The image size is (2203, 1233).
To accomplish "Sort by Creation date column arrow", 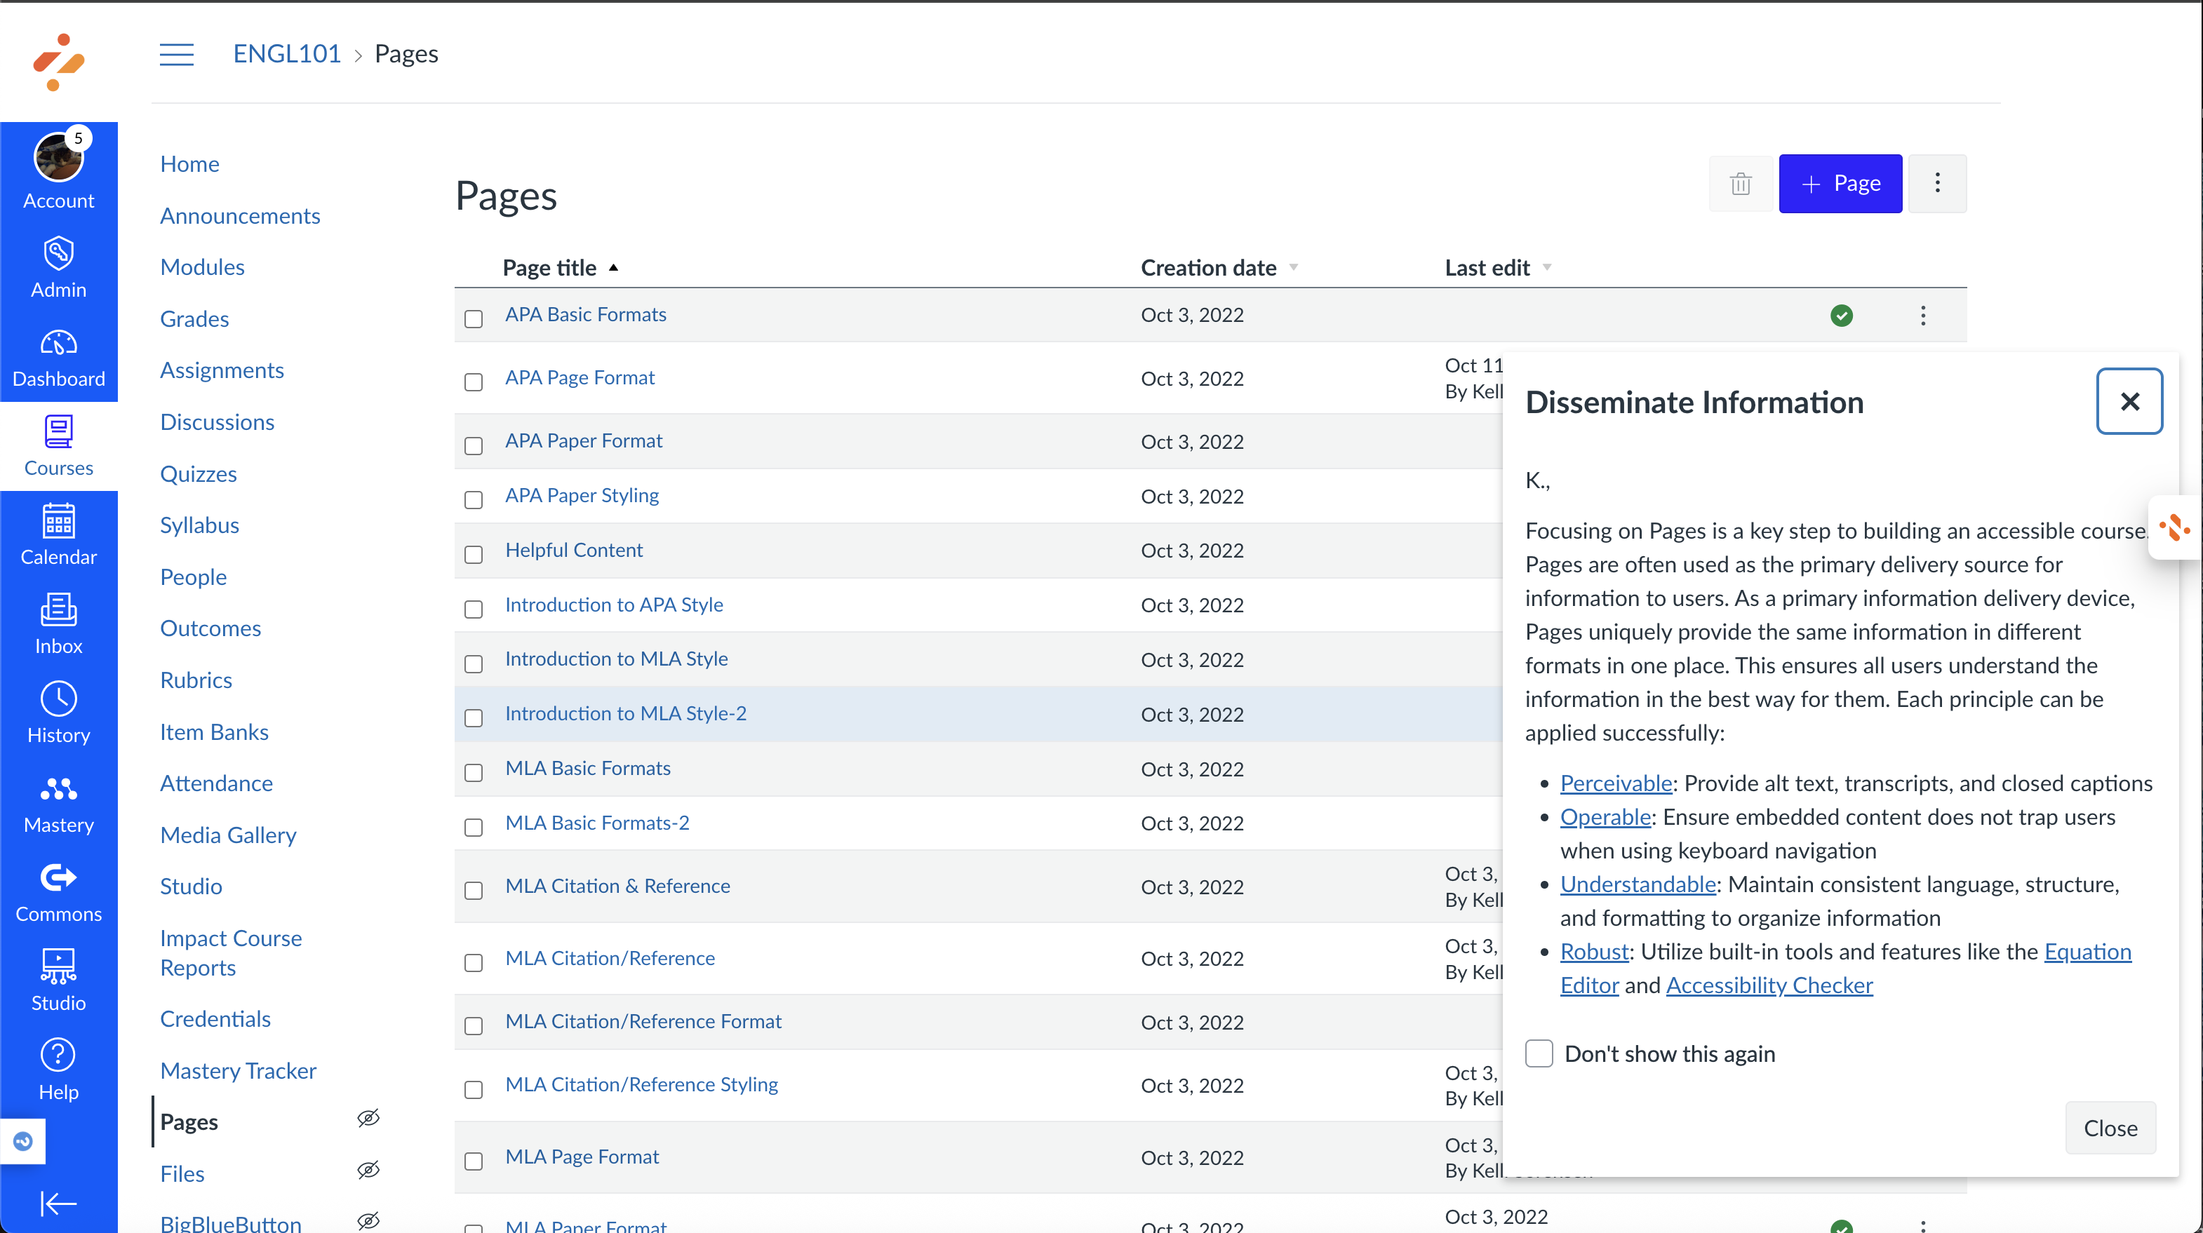I will tap(1294, 268).
